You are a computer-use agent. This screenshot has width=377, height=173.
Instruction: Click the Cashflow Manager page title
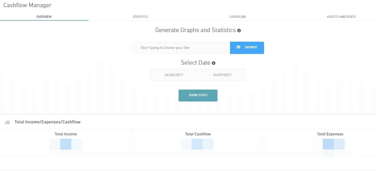click(27, 5)
